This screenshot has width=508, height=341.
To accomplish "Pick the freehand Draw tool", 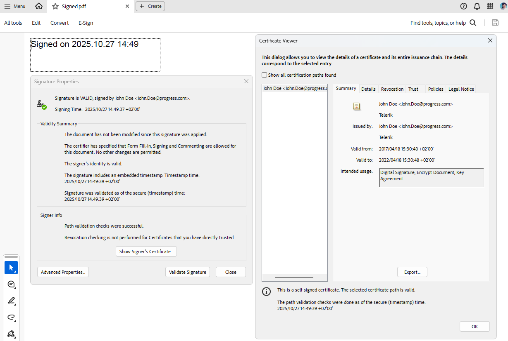I will click(11, 317).
